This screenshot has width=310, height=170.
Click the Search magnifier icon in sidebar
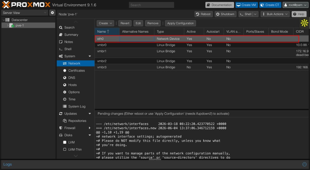[x=61, y=27]
